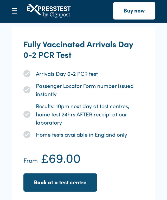This screenshot has width=167, height=200.
Task: Click checkmark icon beside Home tests available
Action: click(x=27, y=134)
